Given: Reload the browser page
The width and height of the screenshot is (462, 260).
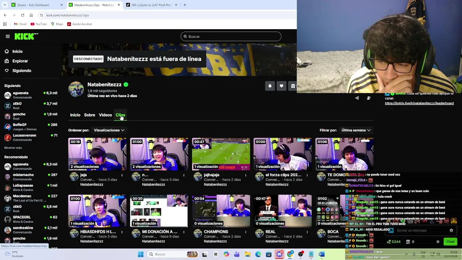Looking at the screenshot, I should 22,15.
